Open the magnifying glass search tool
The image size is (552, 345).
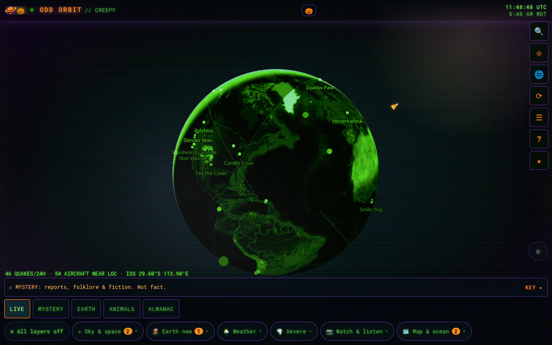click(539, 31)
